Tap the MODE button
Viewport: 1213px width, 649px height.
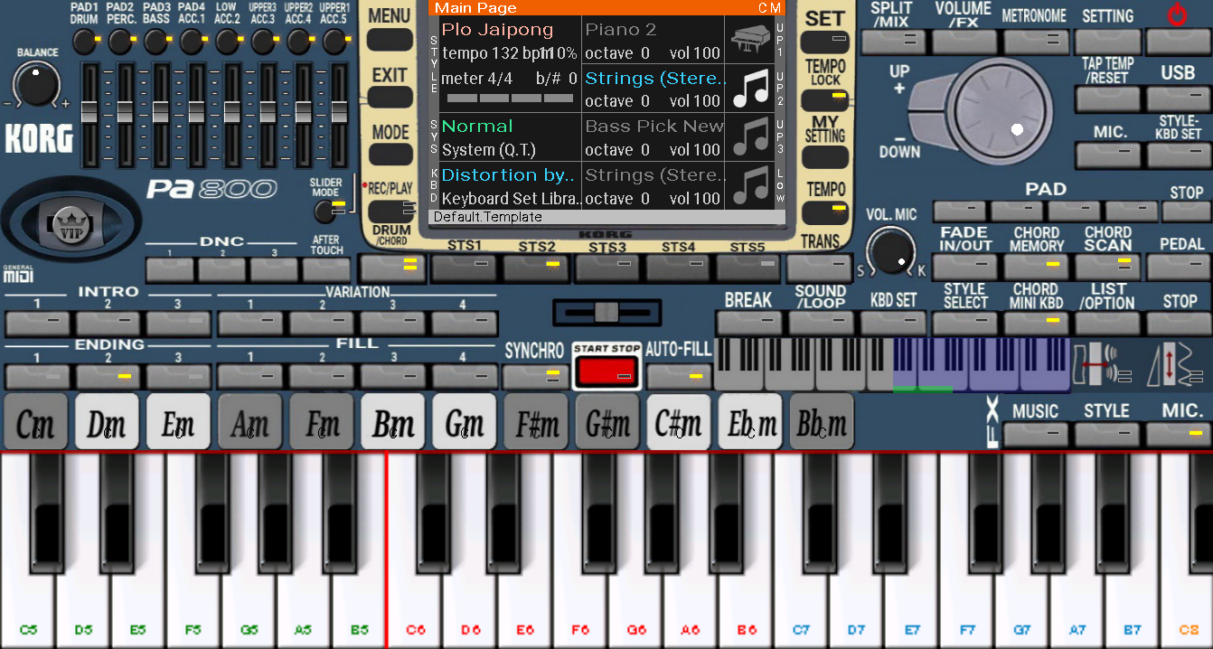click(x=390, y=155)
